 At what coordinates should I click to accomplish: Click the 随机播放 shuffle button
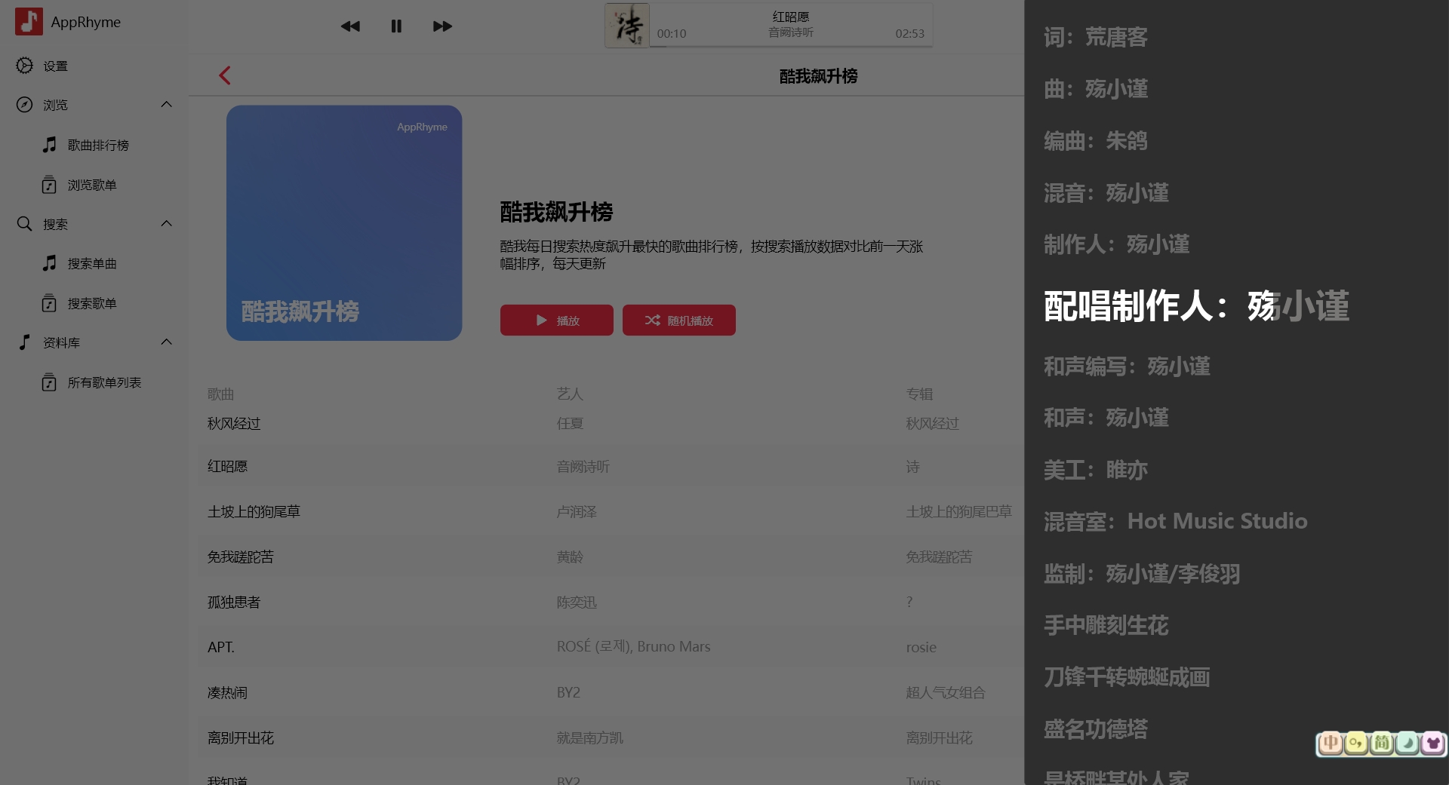(679, 320)
